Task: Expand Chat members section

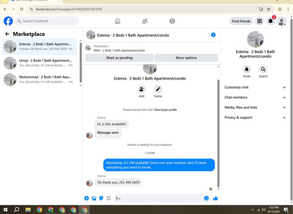Action: click(x=255, y=98)
